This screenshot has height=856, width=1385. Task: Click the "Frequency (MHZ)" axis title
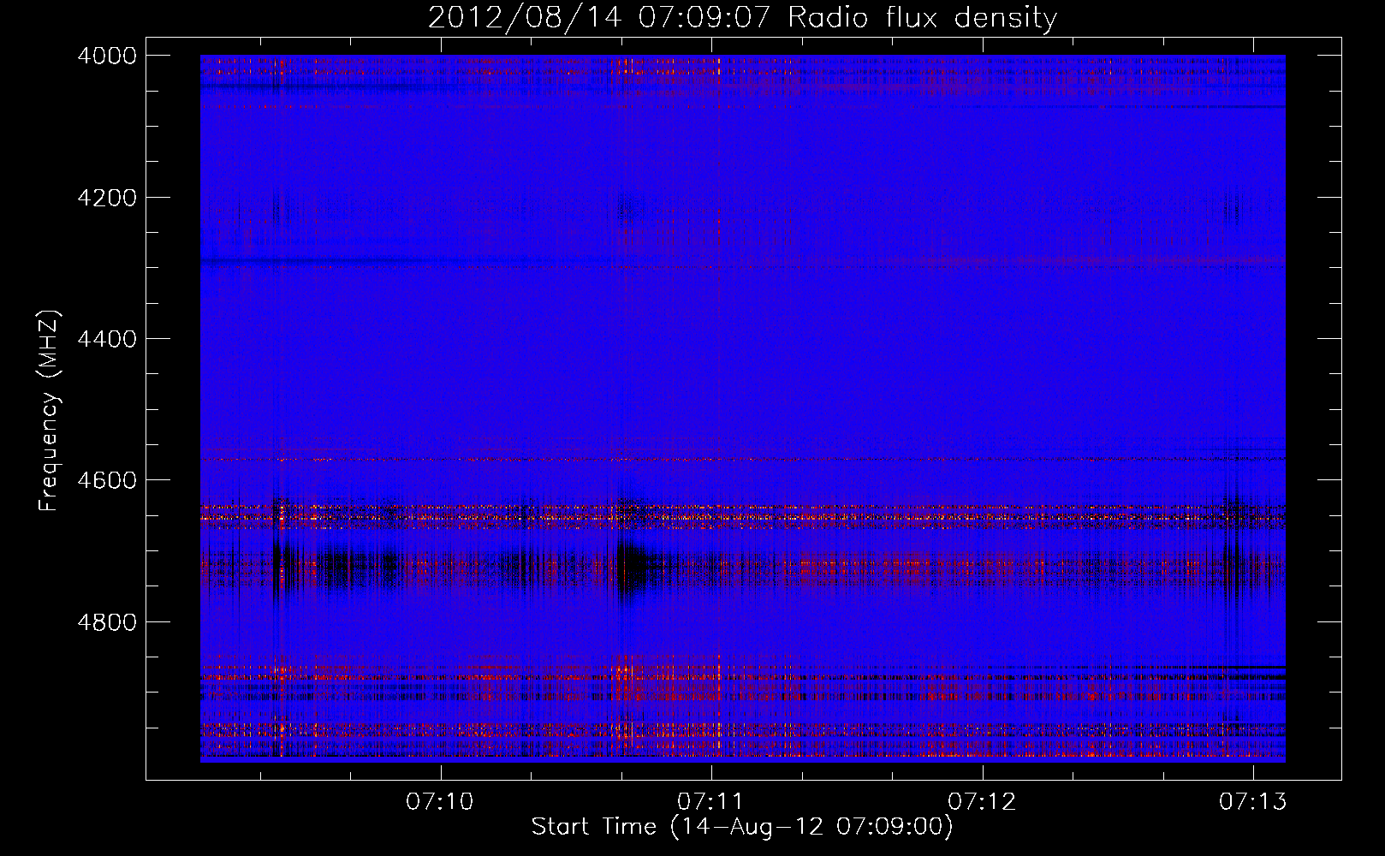click(x=50, y=411)
